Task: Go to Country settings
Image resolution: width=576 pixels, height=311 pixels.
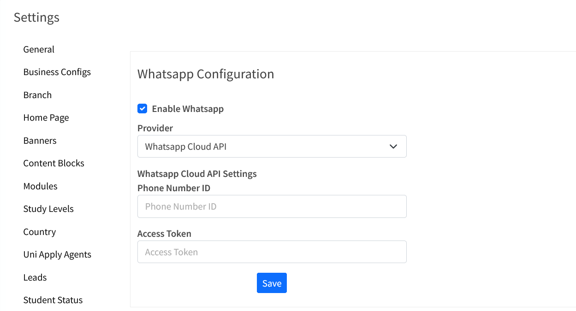Action: tap(40, 232)
